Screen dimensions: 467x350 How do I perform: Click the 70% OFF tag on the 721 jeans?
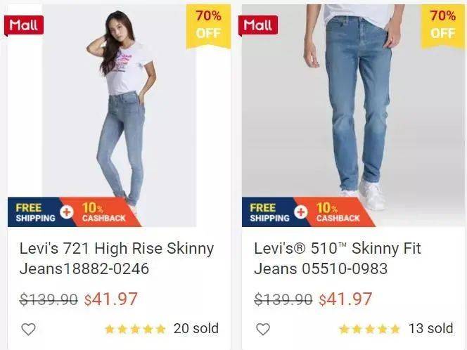(208, 26)
